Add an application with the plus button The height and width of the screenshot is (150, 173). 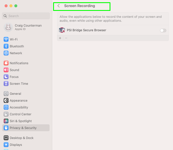coord(60,38)
